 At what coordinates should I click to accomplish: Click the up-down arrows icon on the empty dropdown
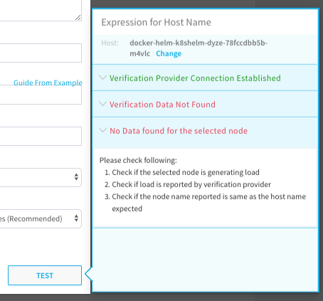76,177
